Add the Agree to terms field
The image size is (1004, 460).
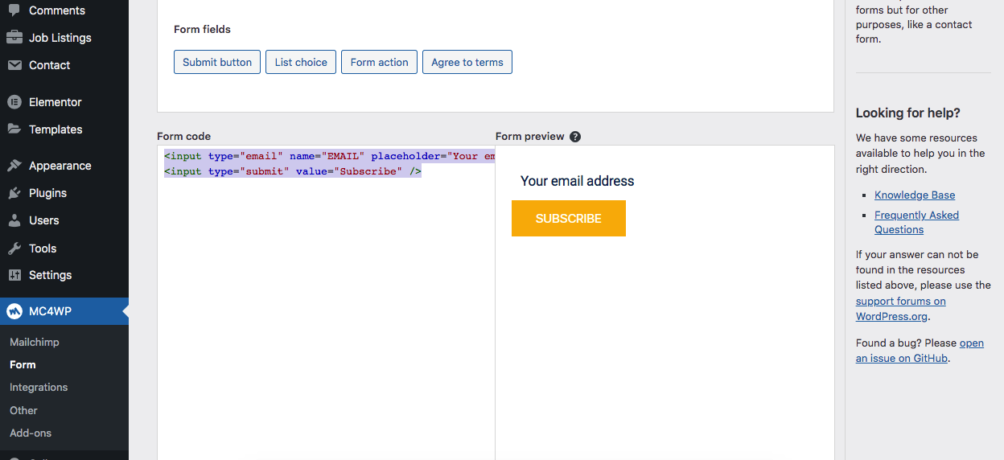click(467, 62)
